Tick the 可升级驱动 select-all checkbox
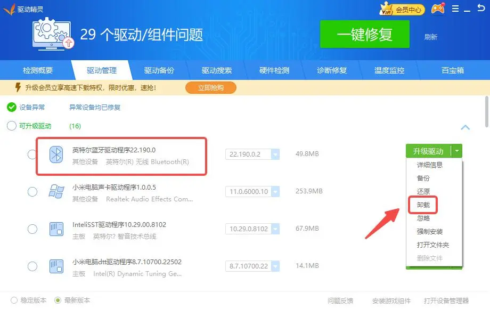 point(12,126)
